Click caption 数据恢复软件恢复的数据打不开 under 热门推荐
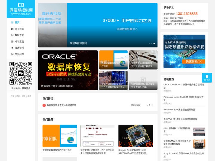Screen dimensions: 215x161 (57, 150)
